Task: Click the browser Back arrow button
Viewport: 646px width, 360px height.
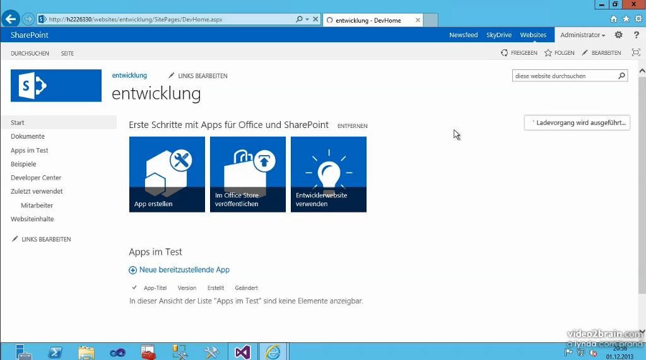Action: click(11, 19)
